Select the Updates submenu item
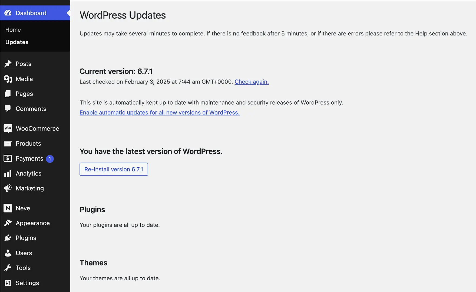476x292 pixels. pos(16,42)
